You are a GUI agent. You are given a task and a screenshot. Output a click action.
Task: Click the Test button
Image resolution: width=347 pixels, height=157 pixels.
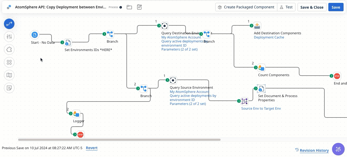pos(286,7)
